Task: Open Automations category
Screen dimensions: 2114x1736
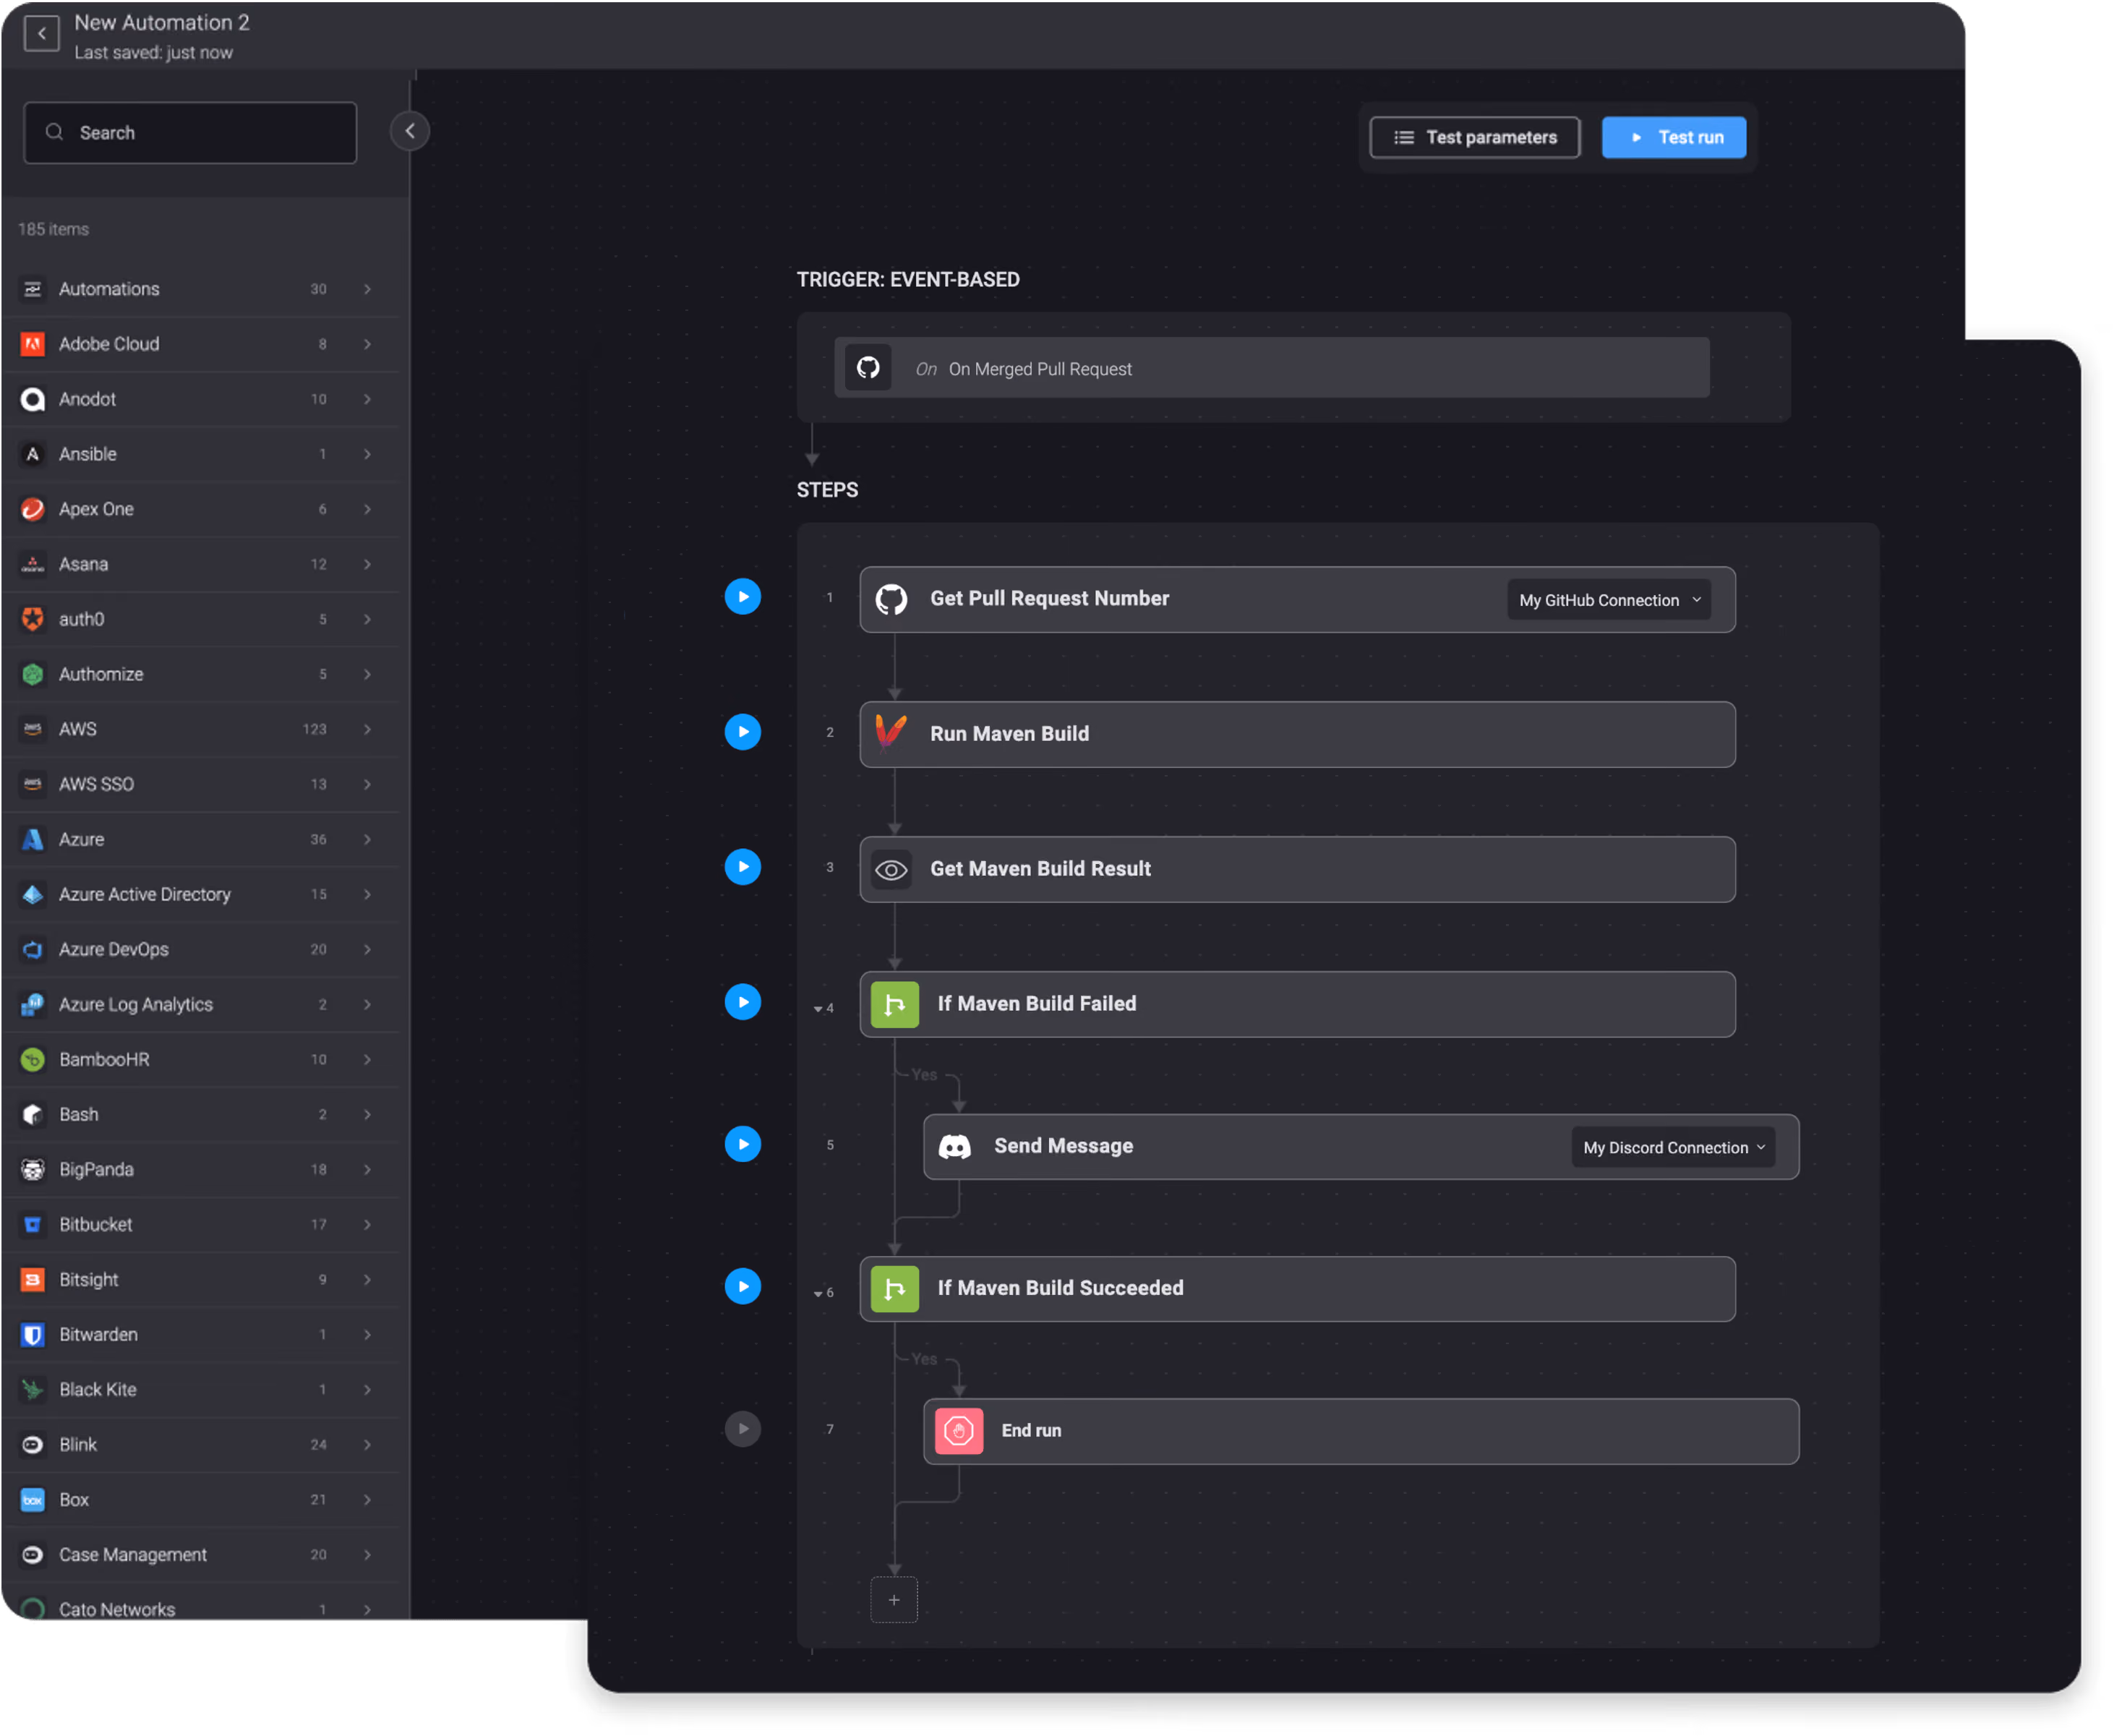Action: [x=200, y=289]
